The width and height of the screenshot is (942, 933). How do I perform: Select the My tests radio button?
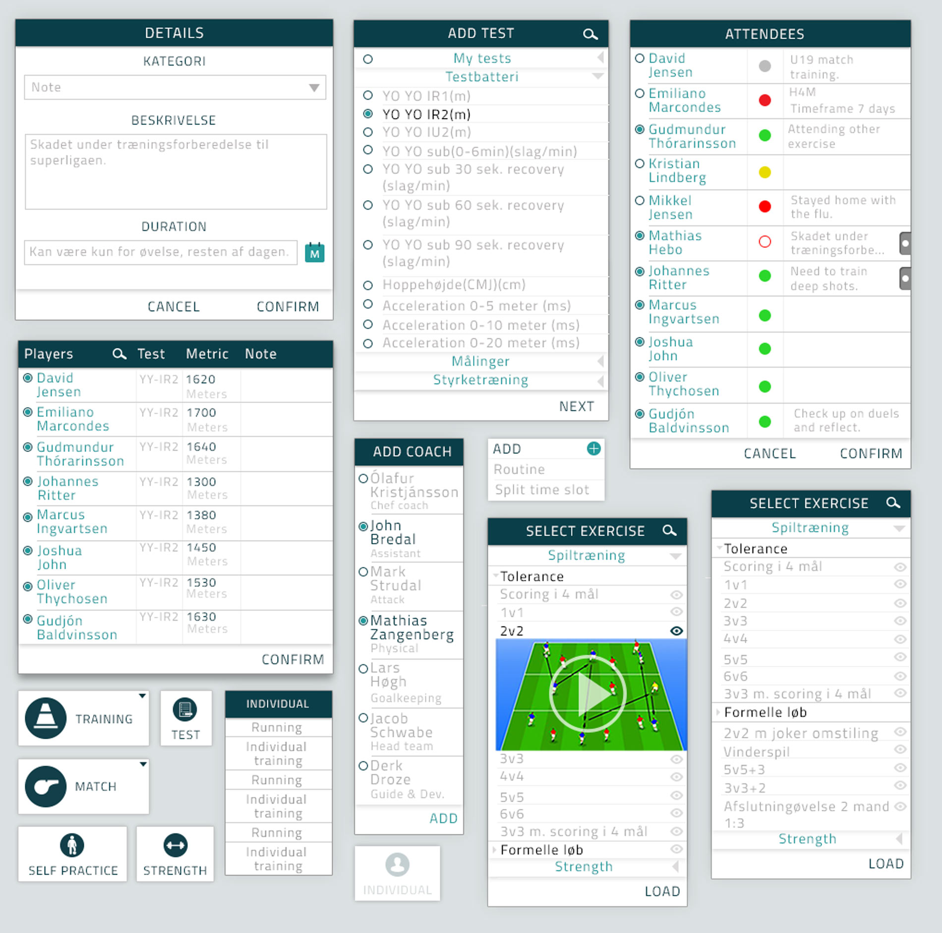pos(368,59)
